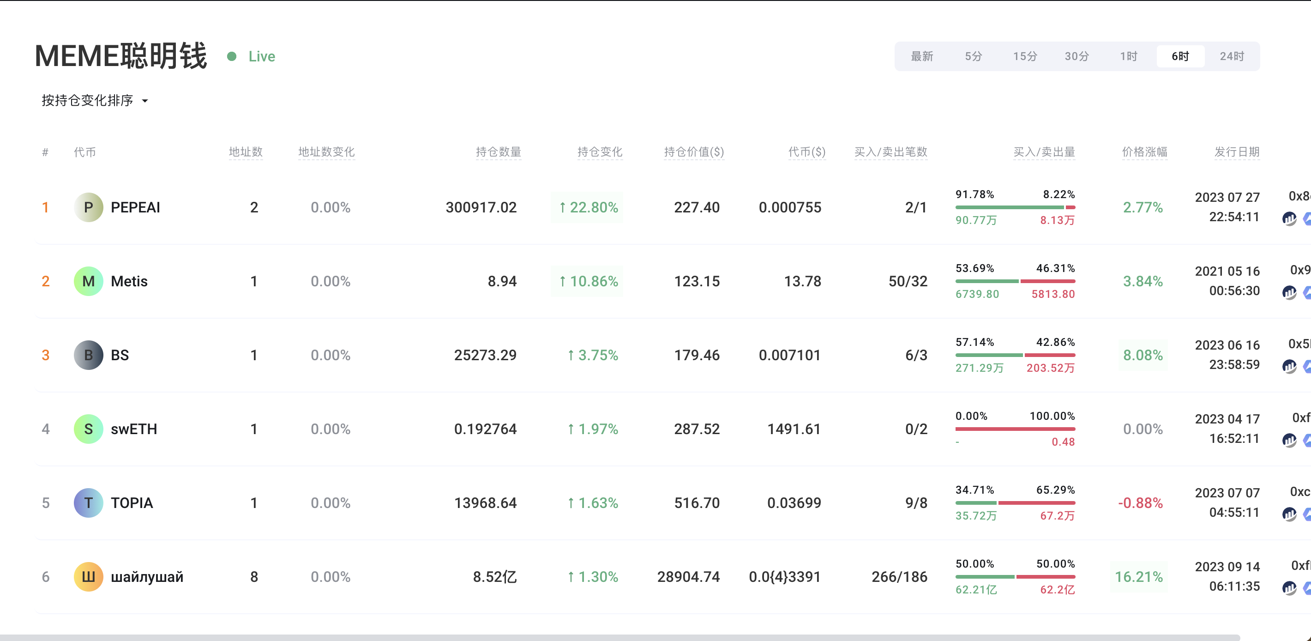Open the swETH token link
The width and height of the screenshot is (1311, 641).
tap(134, 429)
